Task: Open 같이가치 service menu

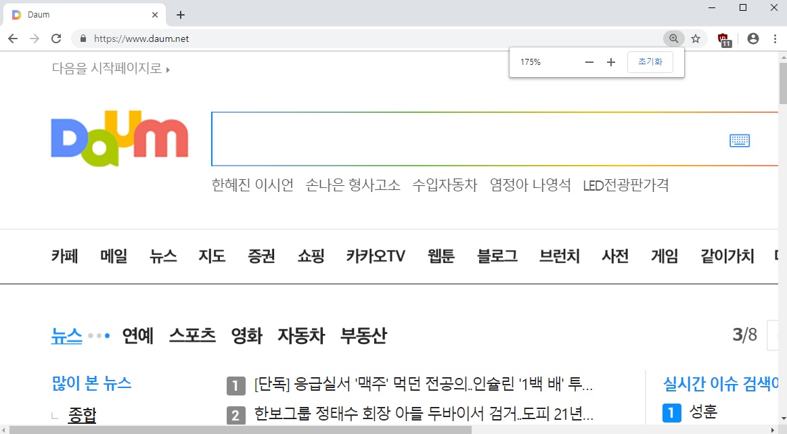Action: (x=727, y=256)
